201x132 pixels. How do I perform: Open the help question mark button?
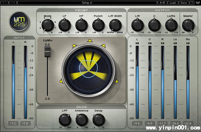pos(192,3)
